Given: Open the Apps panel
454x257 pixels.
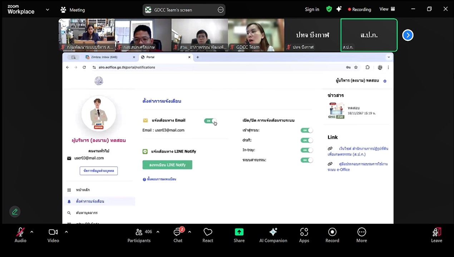Looking at the screenshot, I should pyautogui.click(x=304, y=235).
